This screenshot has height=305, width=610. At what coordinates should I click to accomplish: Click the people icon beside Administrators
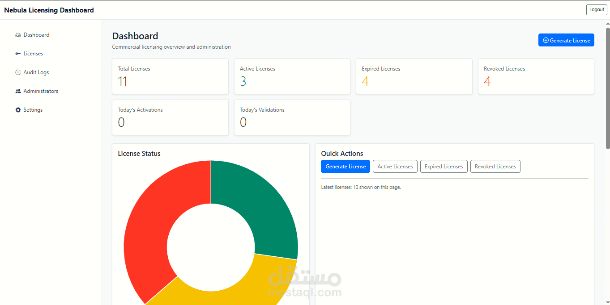coord(18,91)
